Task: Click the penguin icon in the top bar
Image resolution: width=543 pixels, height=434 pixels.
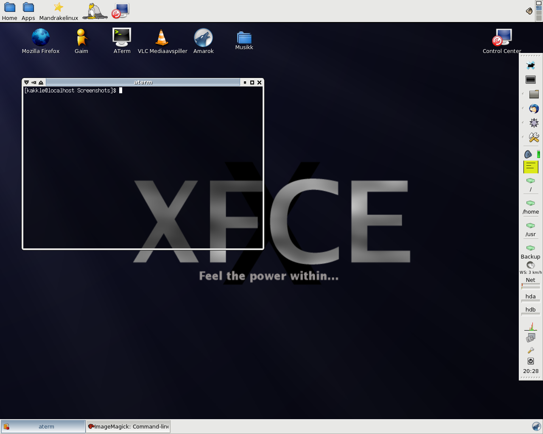Action: coord(95,11)
